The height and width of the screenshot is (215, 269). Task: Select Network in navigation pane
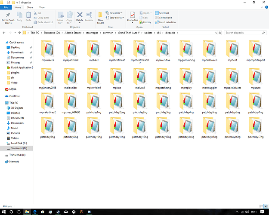tap(14, 162)
